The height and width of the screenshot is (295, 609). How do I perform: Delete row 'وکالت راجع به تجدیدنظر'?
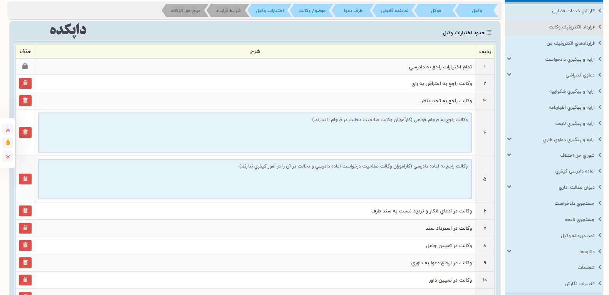[x=25, y=101]
